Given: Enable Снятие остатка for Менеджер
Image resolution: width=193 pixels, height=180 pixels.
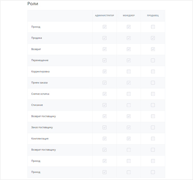Looking at the screenshot, I should (129, 94).
